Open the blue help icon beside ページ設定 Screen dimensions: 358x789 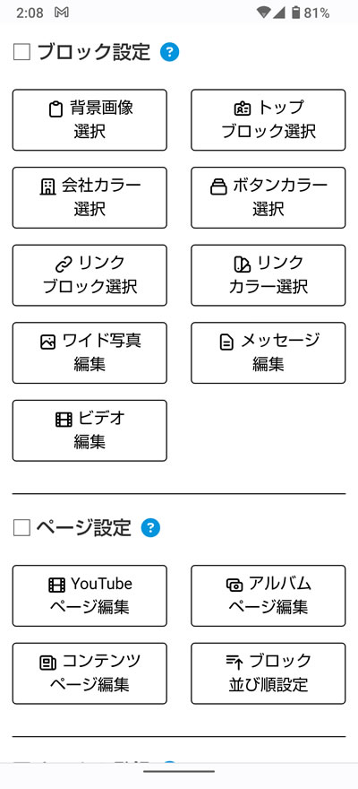pyautogui.click(x=150, y=528)
